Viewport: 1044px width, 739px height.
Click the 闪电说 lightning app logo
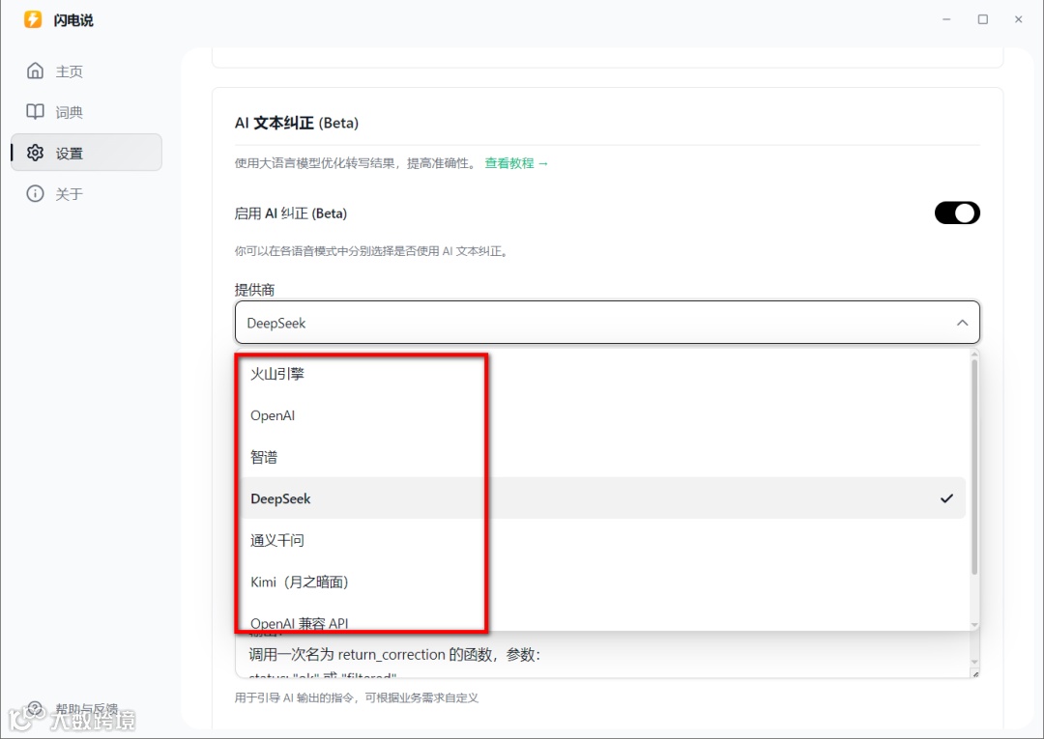pyautogui.click(x=33, y=19)
